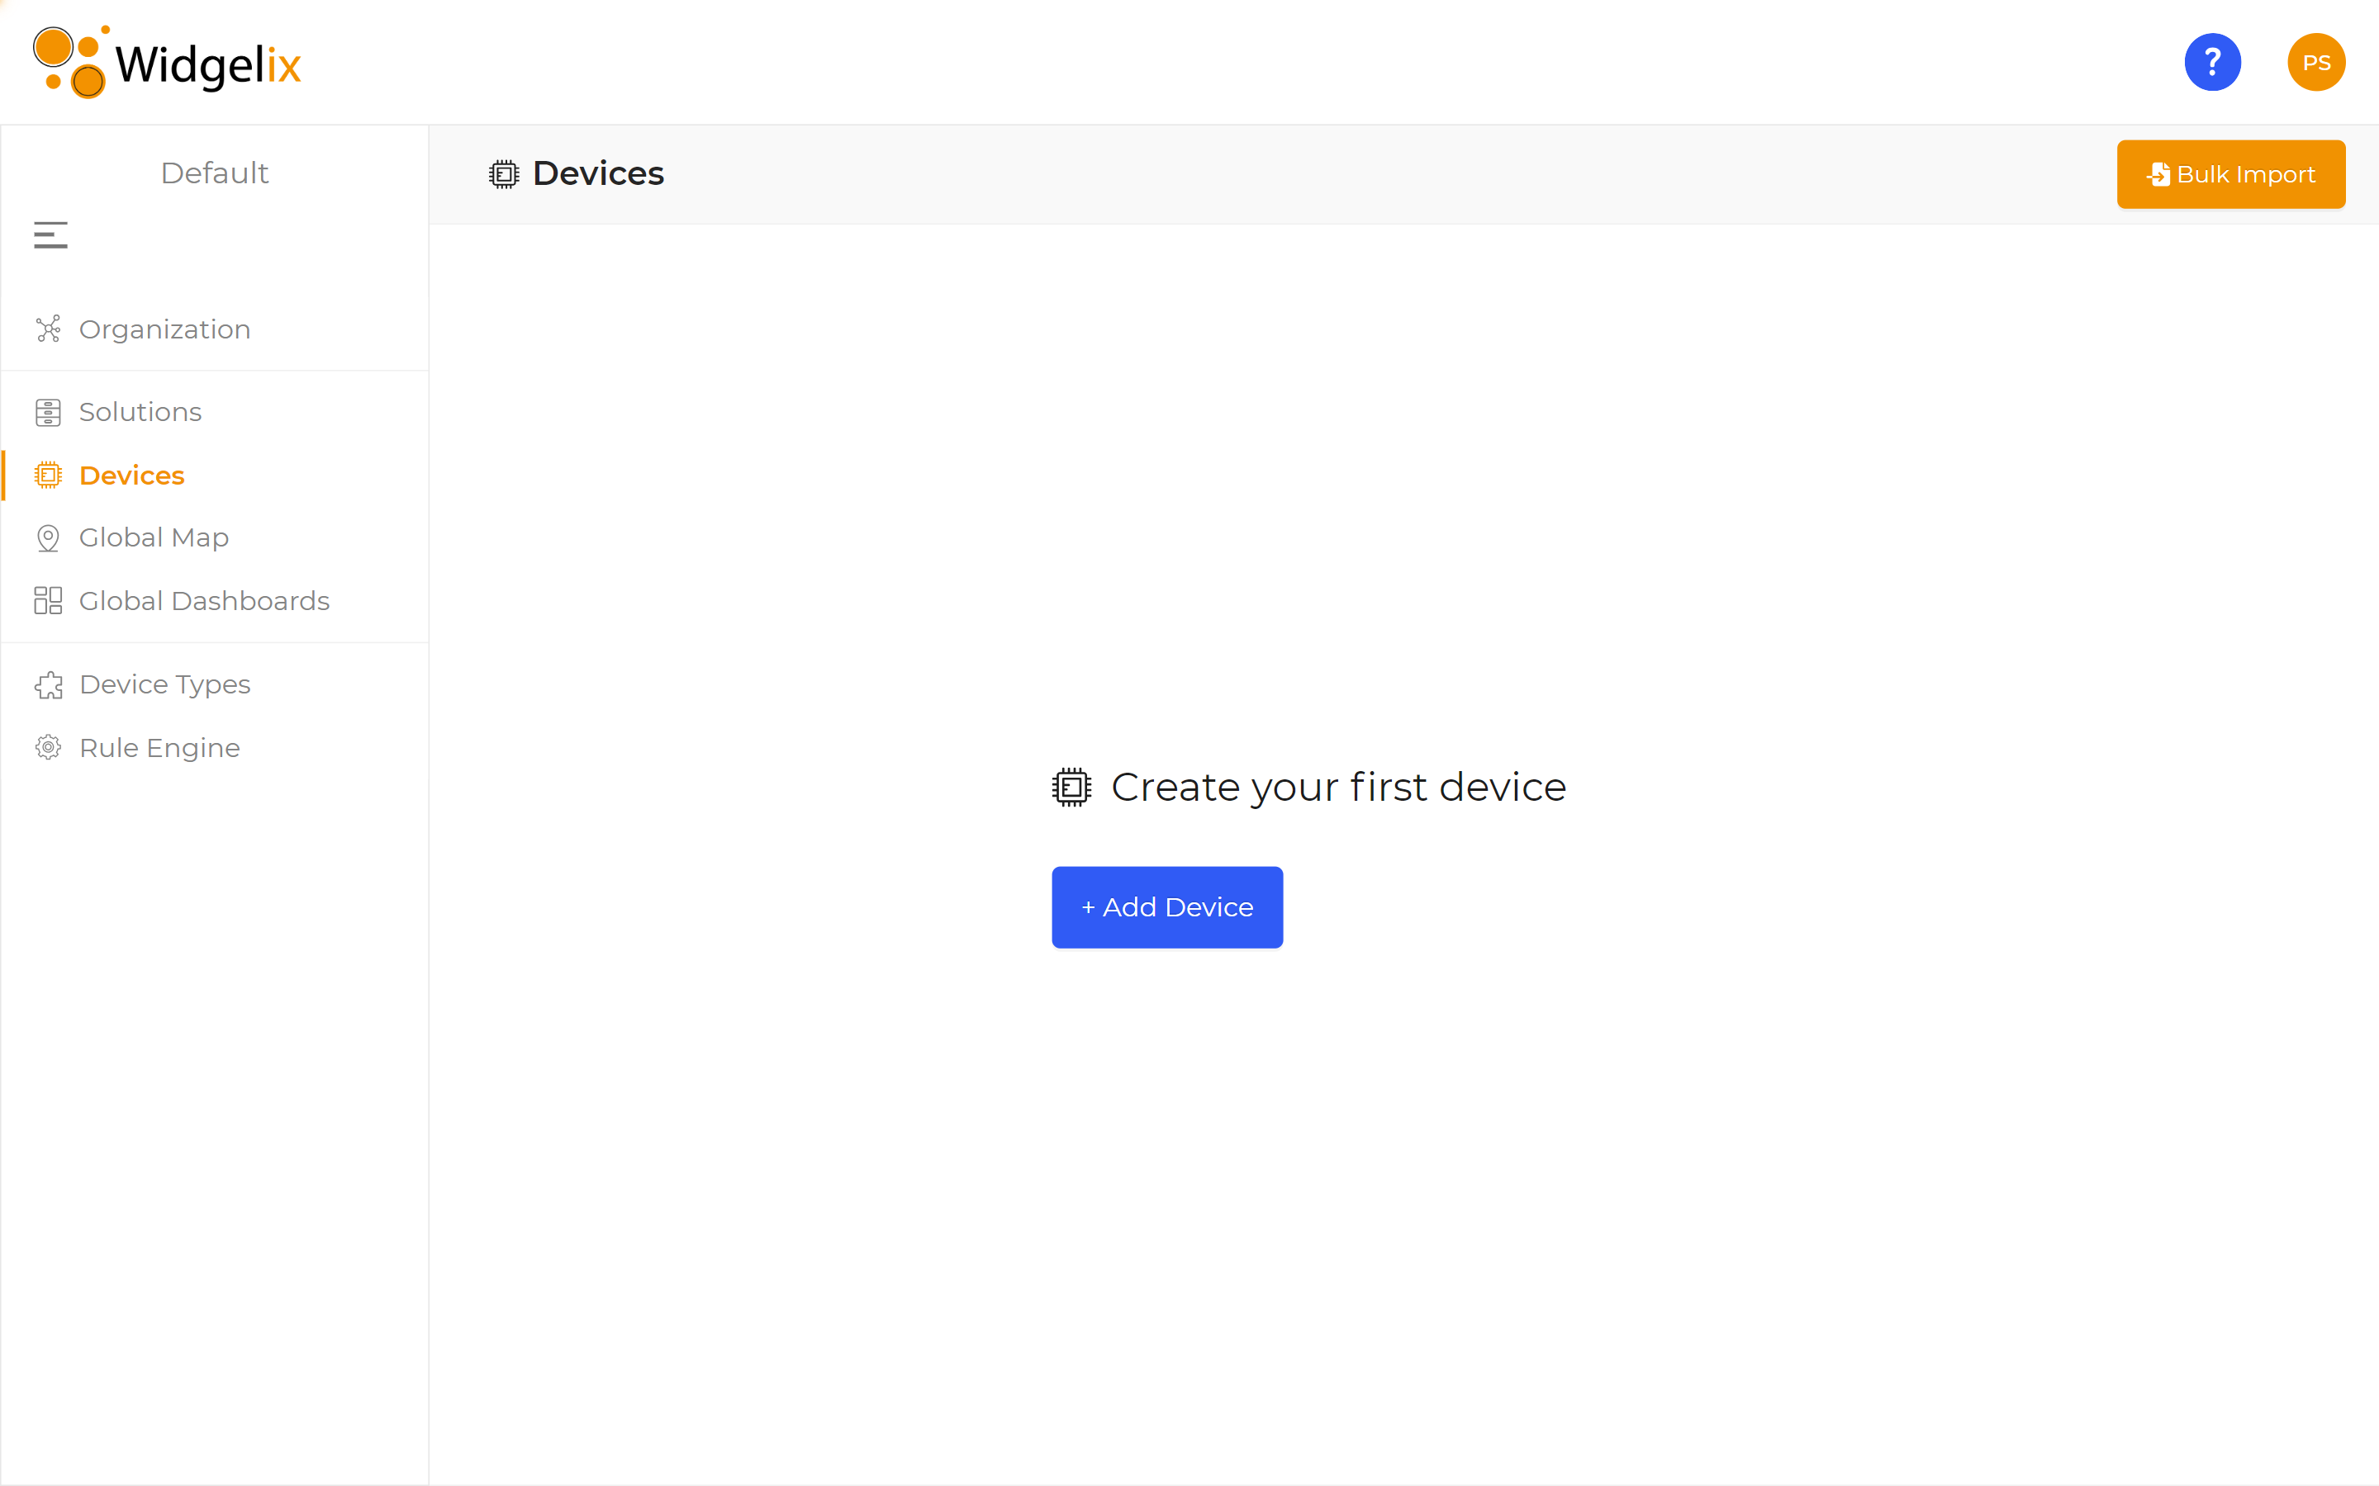This screenshot has height=1486, width=2379.
Task: Click the Widgelix logo
Action: (167, 63)
